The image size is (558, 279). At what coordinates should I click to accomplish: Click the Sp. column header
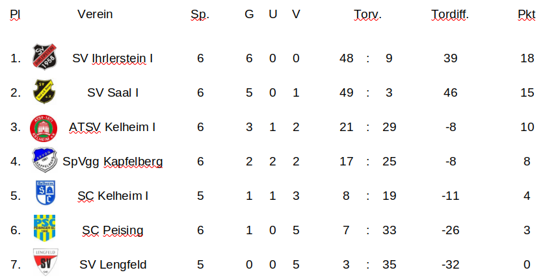[x=200, y=14]
